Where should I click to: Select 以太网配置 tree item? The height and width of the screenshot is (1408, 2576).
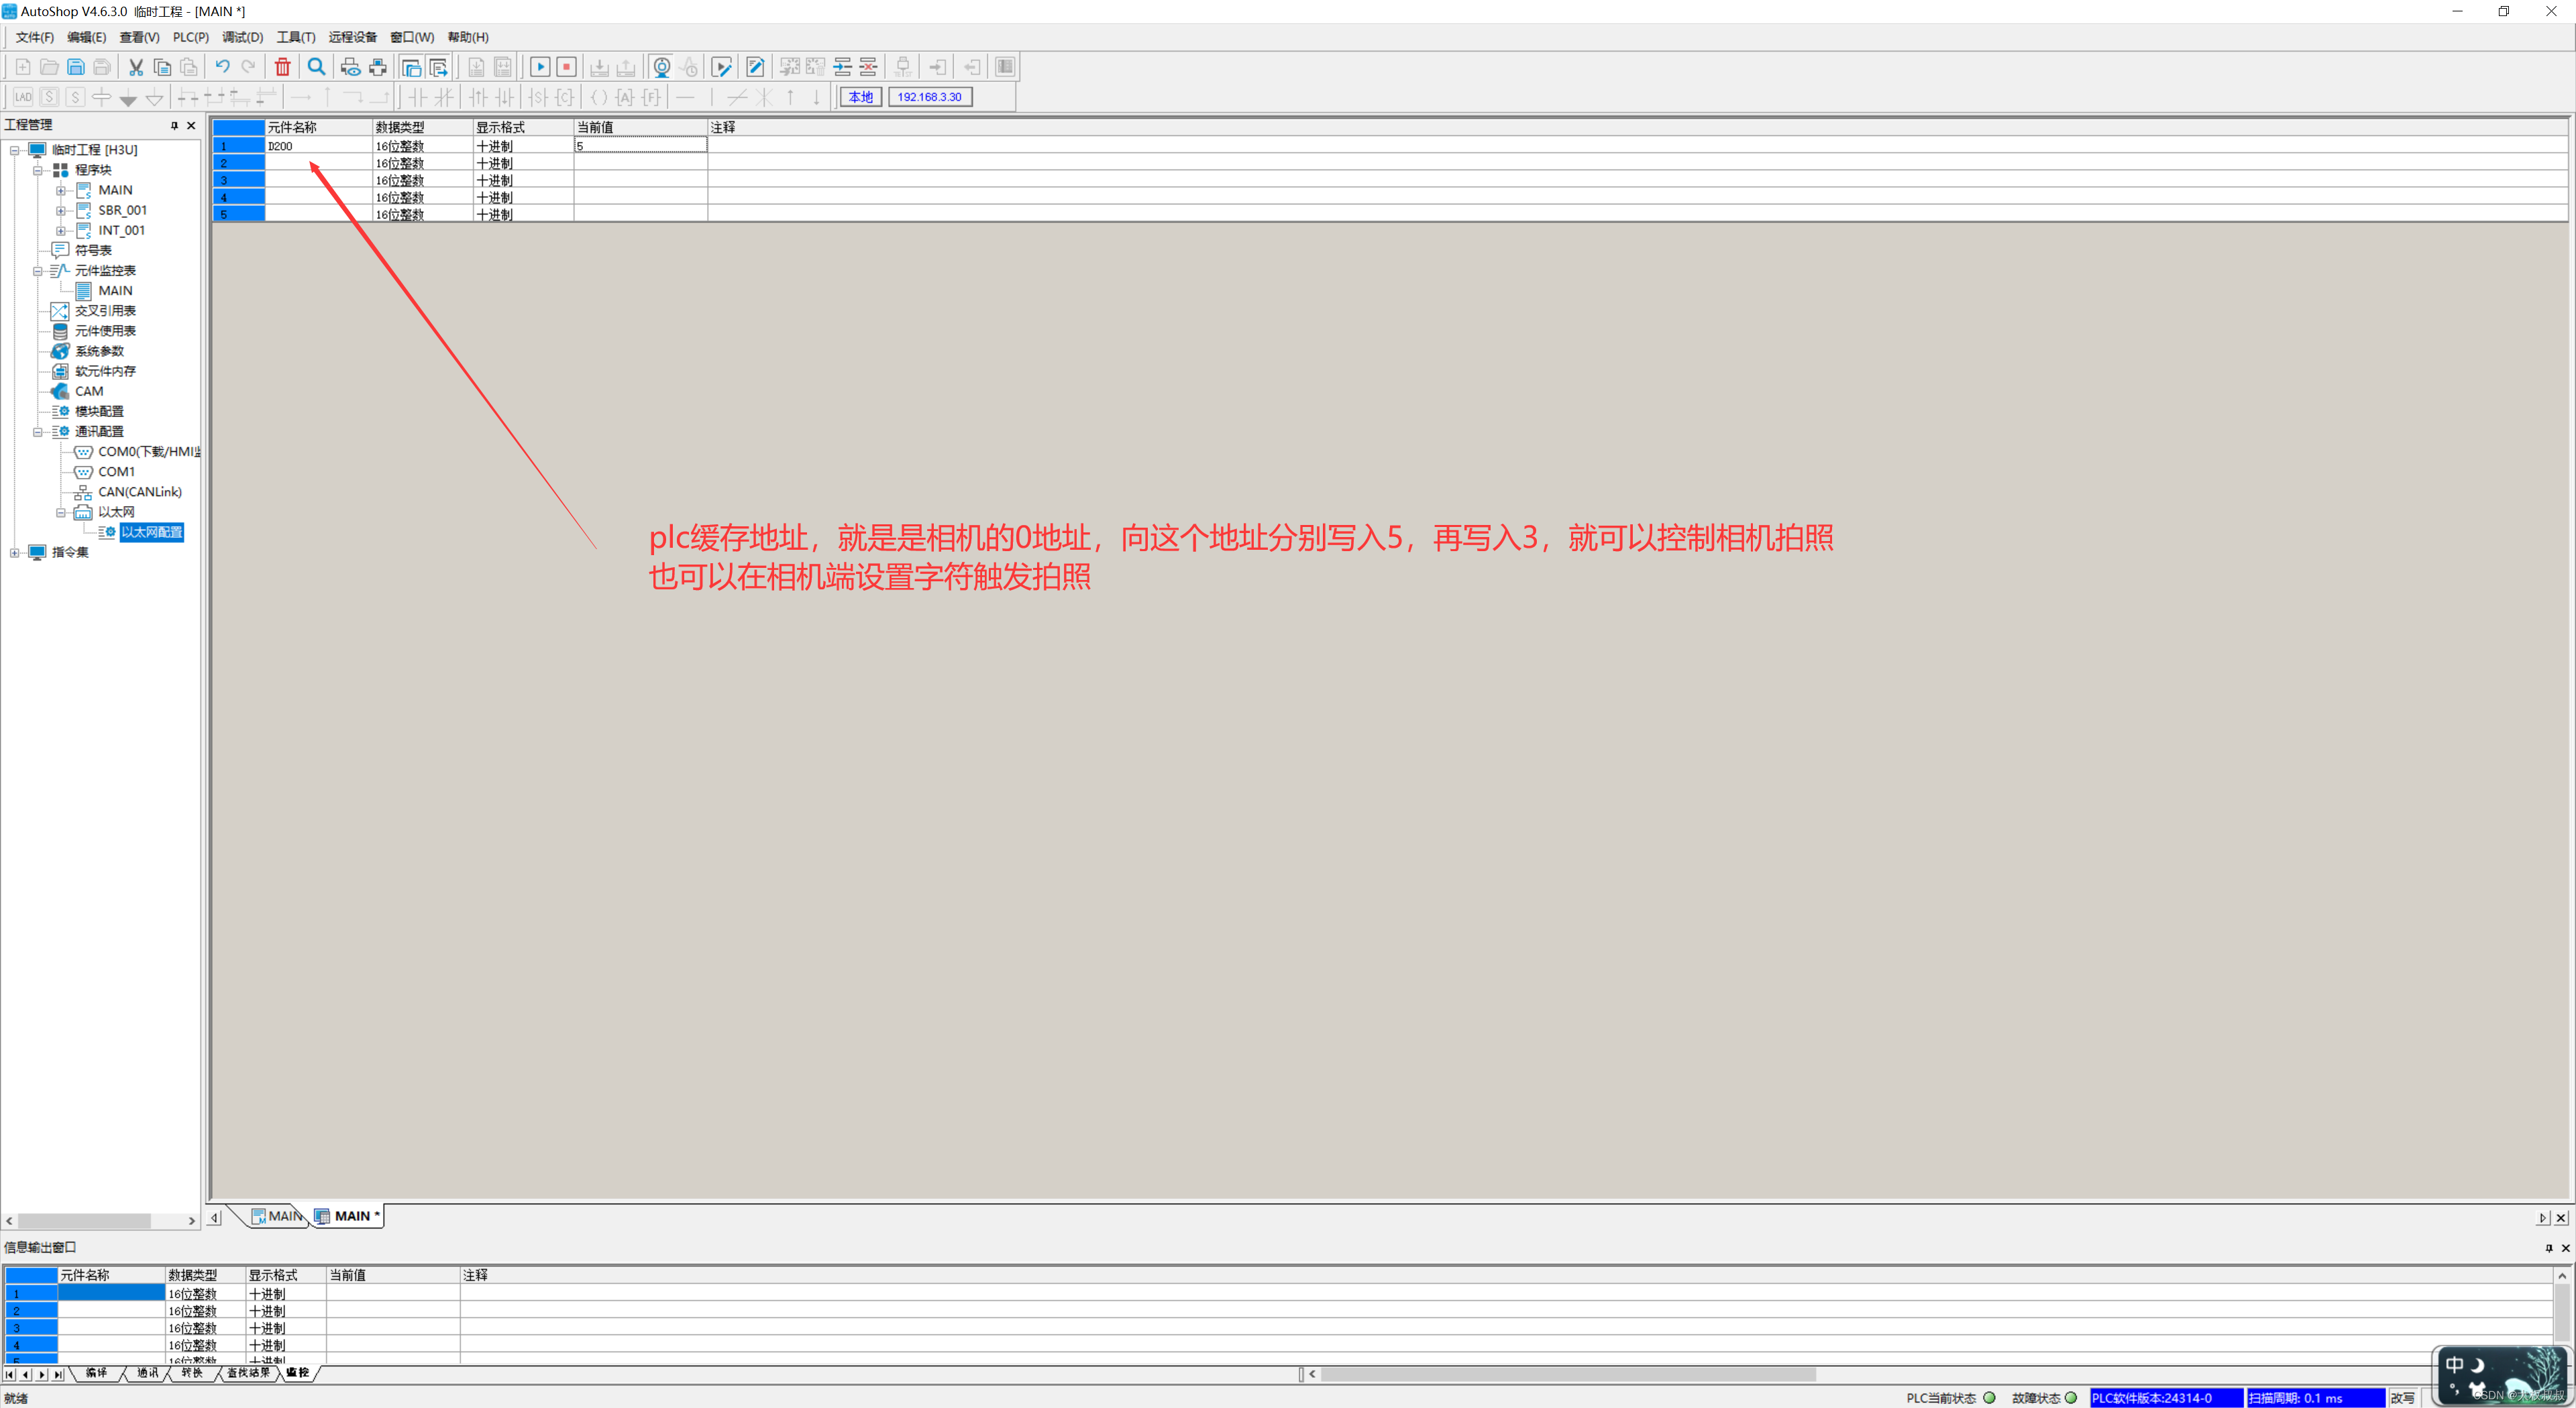click(x=152, y=532)
